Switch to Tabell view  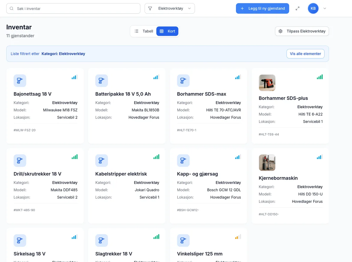(144, 31)
